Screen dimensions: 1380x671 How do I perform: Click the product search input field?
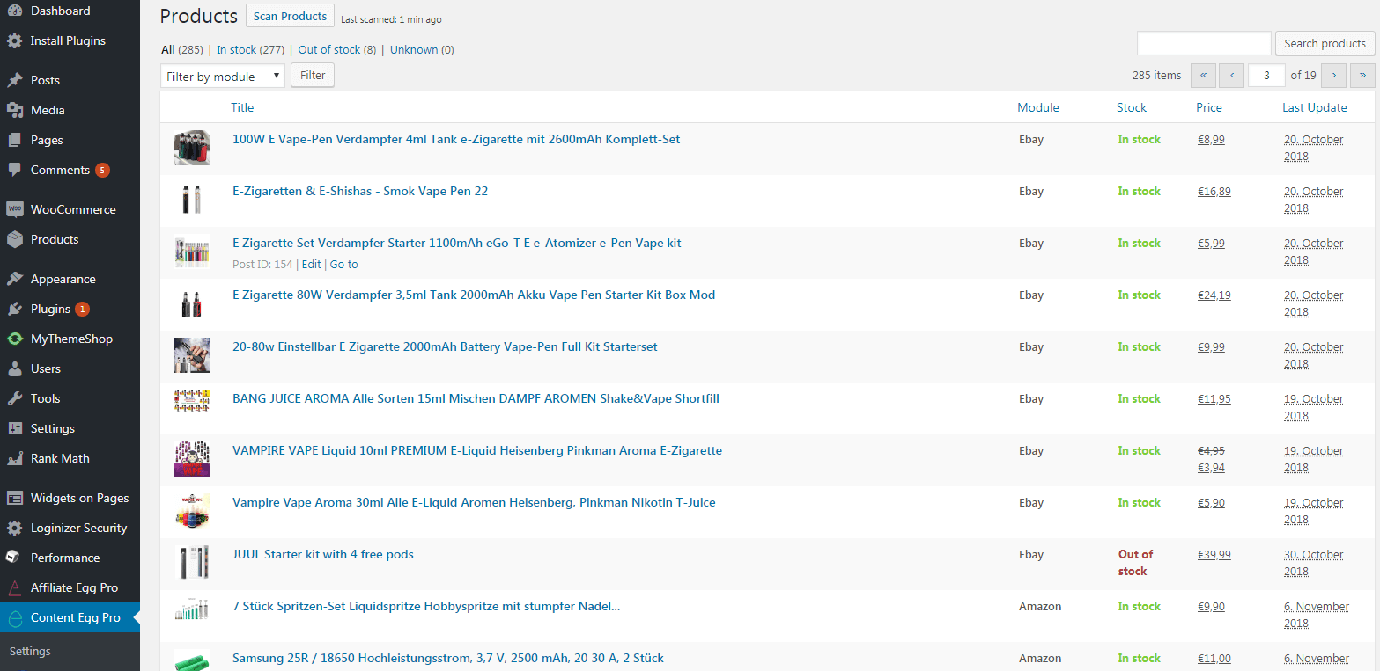click(1203, 43)
